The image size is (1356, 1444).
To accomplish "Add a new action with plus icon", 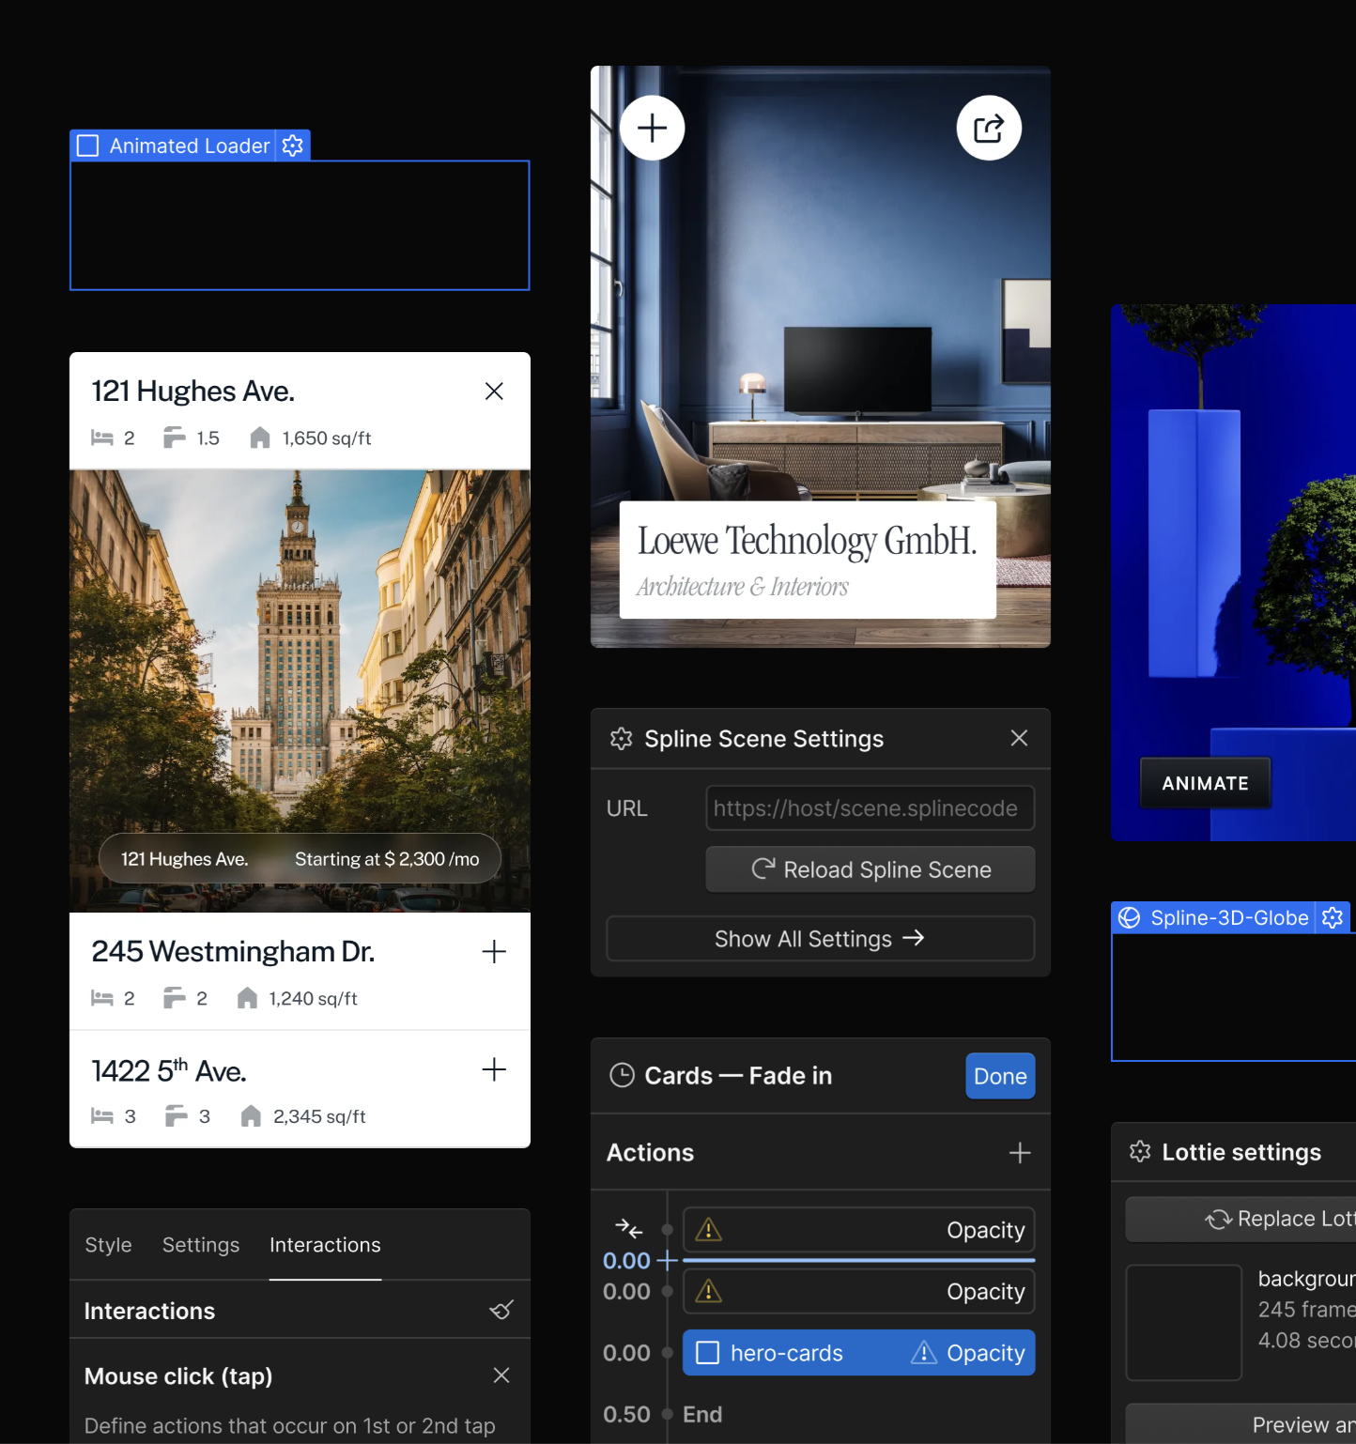I will pos(1020,1153).
